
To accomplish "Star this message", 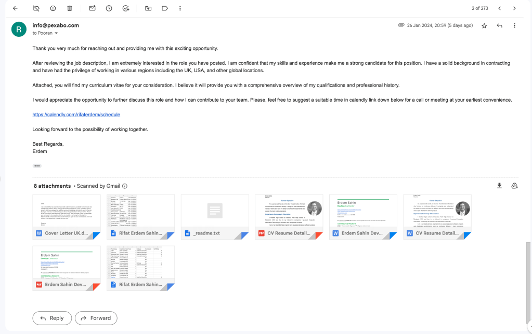I will click(484, 26).
